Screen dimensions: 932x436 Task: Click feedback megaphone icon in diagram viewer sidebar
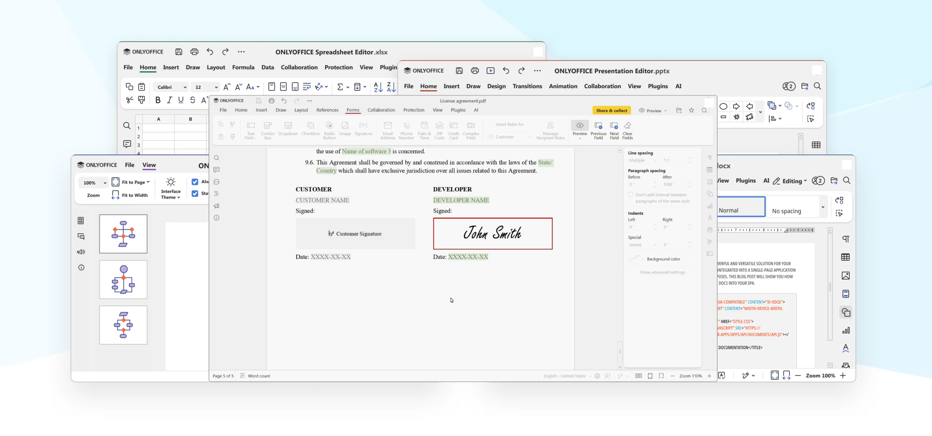click(x=81, y=252)
